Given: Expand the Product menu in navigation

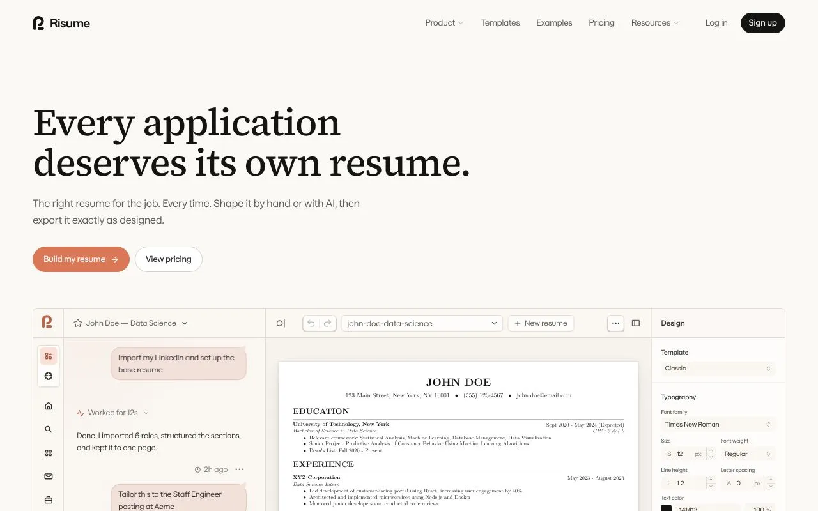Looking at the screenshot, I should tap(444, 23).
